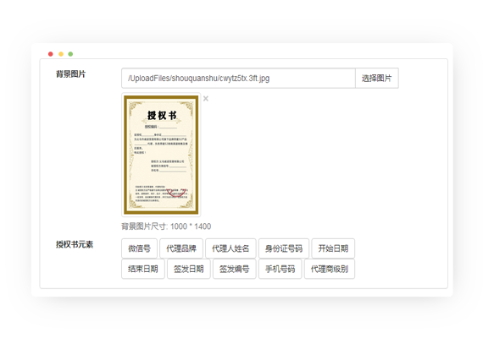Screen dimensions: 483x338
Task: Click the 授权书元素 section label
Action: (x=75, y=244)
